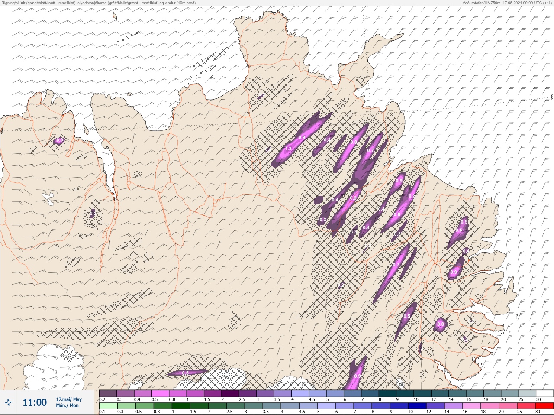554x415 pixels.
Task: Select upper legend swatch between 8 and 9
Action: click(x=388, y=393)
